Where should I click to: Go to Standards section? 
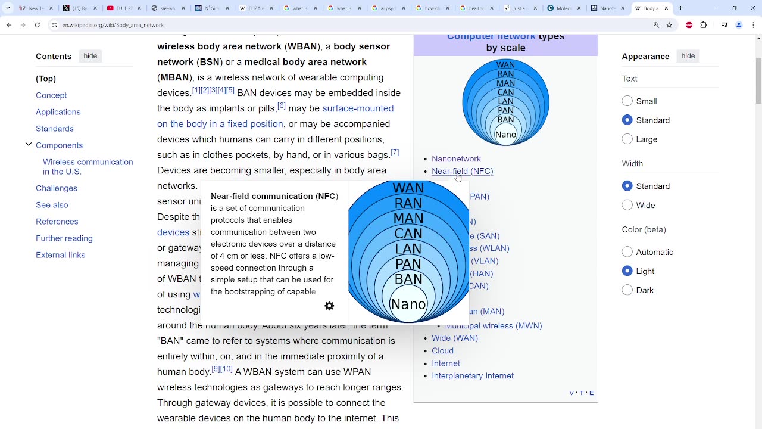pos(55,129)
